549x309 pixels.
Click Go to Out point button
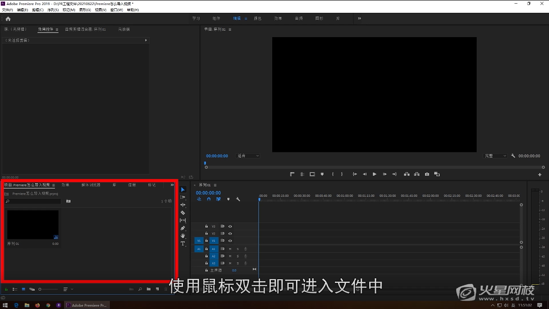coord(394,174)
